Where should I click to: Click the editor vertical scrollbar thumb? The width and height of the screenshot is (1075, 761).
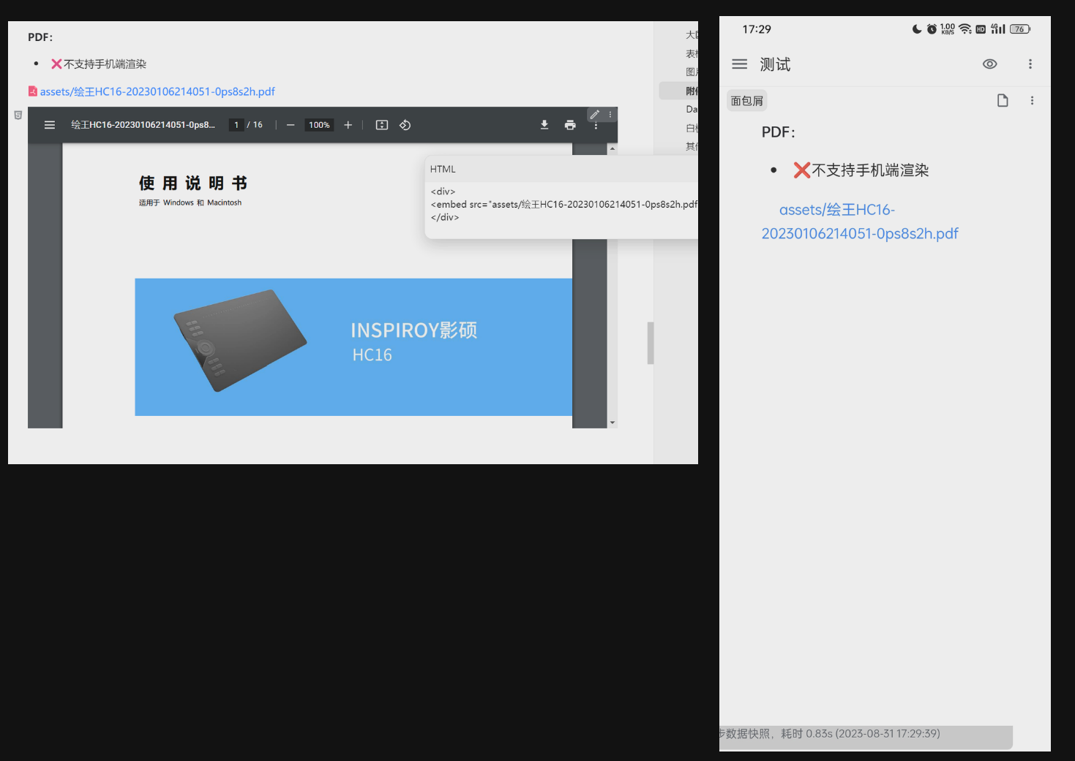coord(651,343)
